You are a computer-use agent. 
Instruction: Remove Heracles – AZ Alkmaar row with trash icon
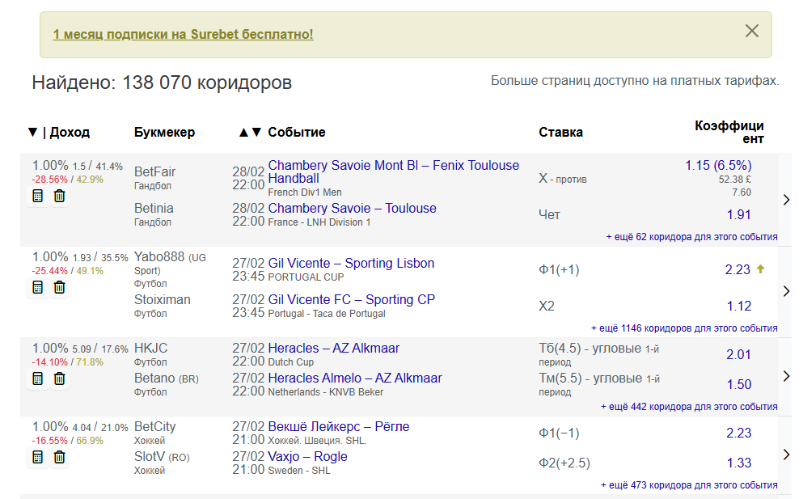click(x=59, y=378)
